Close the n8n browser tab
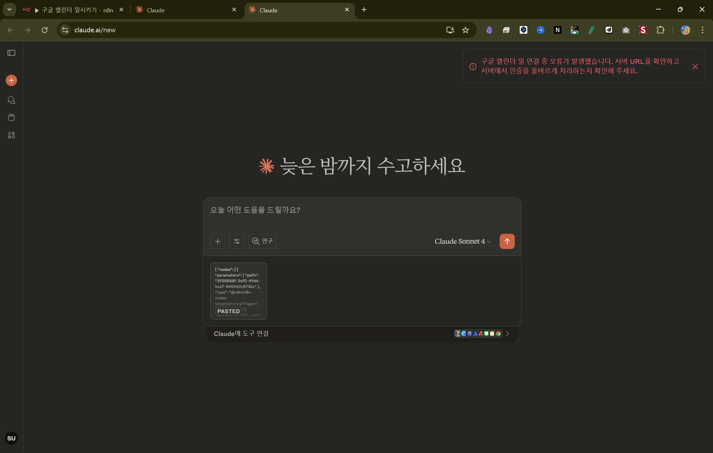The image size is (713, 453). coord(121,10)
